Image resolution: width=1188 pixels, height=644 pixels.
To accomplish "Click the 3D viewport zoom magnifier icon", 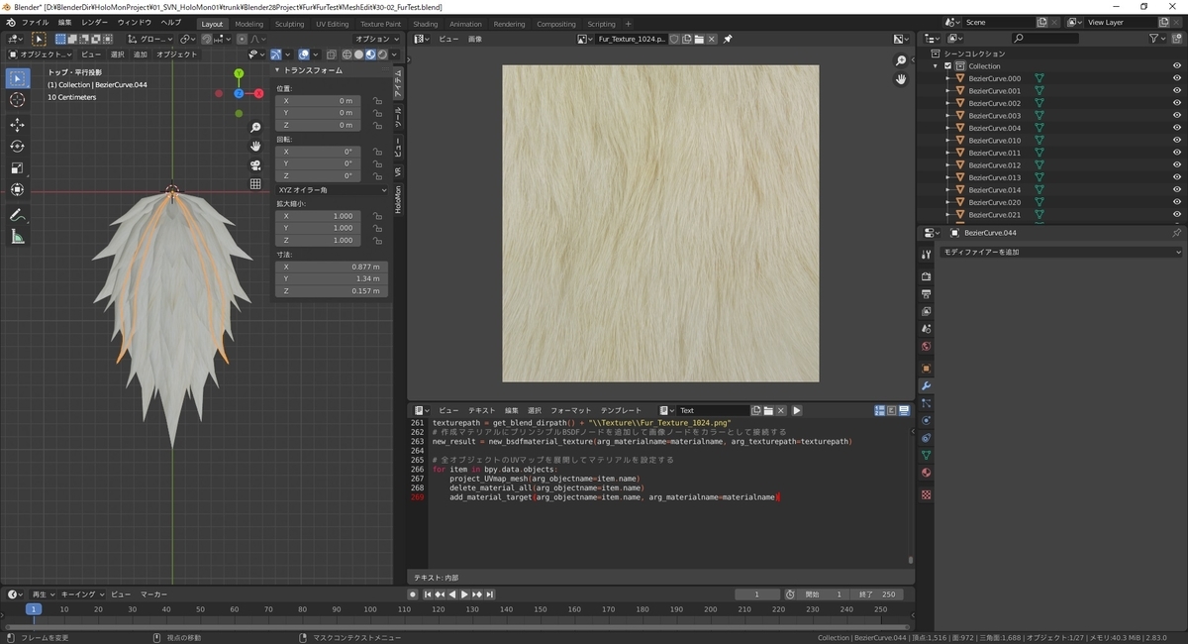I will tap(255, 128).
